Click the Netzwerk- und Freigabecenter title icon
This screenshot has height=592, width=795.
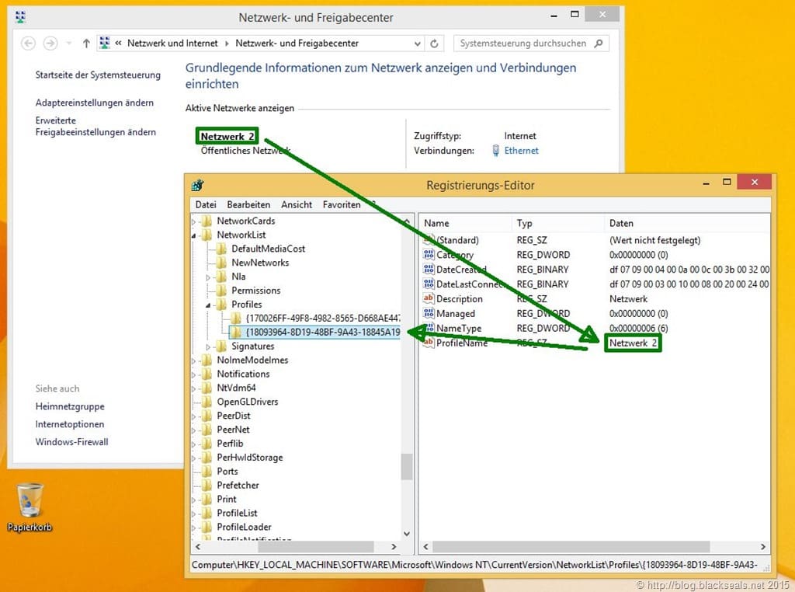[x=20, y=17]
